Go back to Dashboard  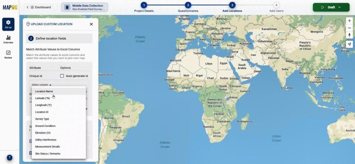(38, 7)
